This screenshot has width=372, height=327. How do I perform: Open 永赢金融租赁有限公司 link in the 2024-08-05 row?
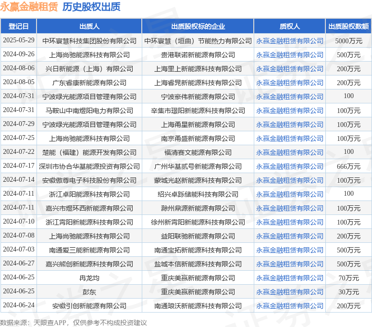pos(289,83)
